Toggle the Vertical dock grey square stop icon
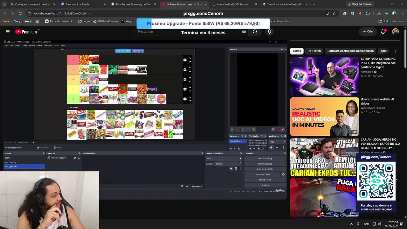This screenshot has height=229, width=407. 243,129
